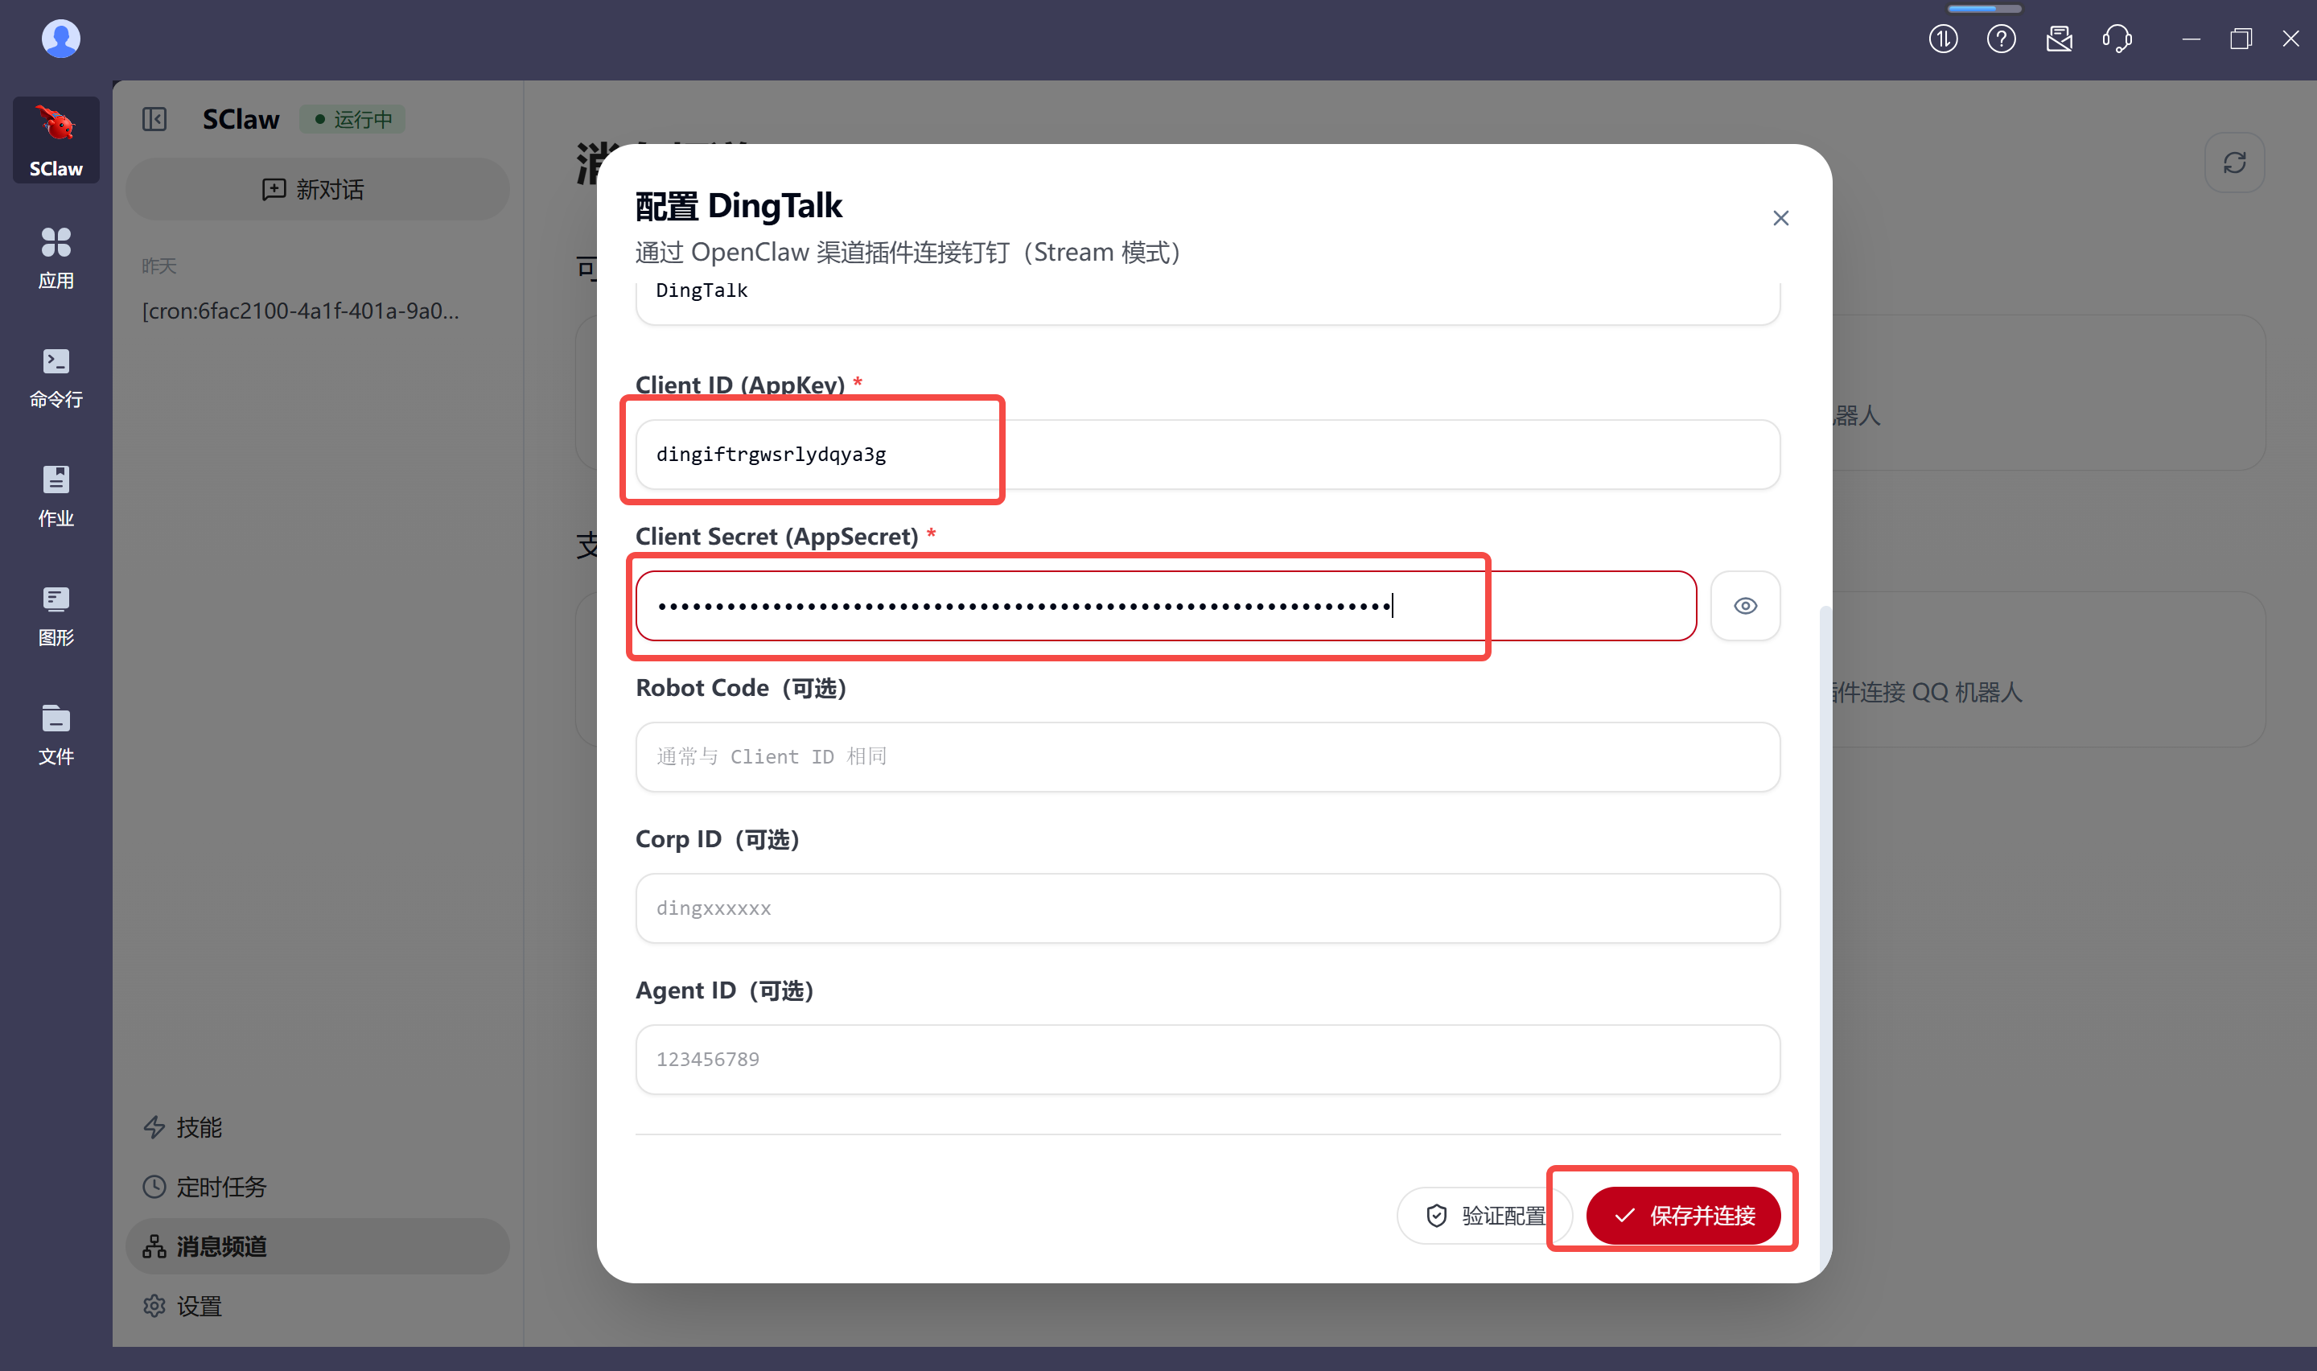
Task: Open the 应用 apps section
Action: [56, 257]
